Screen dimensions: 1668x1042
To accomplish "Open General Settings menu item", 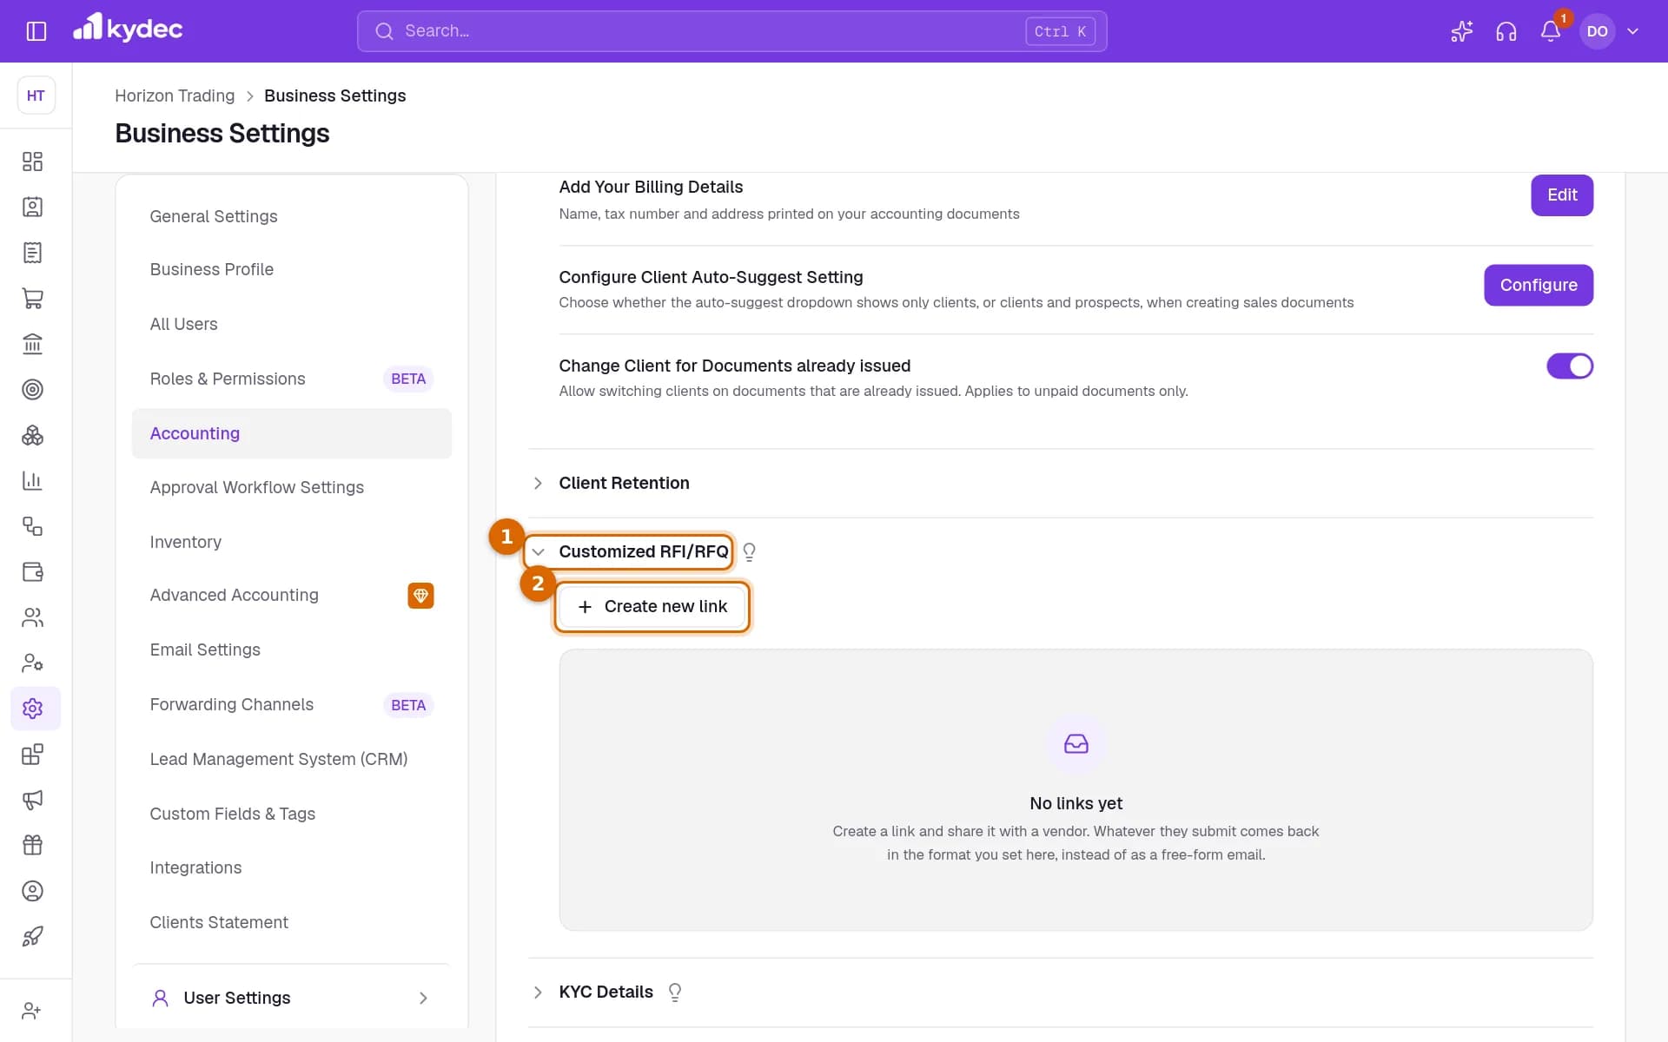I will (x=292, y=216).
